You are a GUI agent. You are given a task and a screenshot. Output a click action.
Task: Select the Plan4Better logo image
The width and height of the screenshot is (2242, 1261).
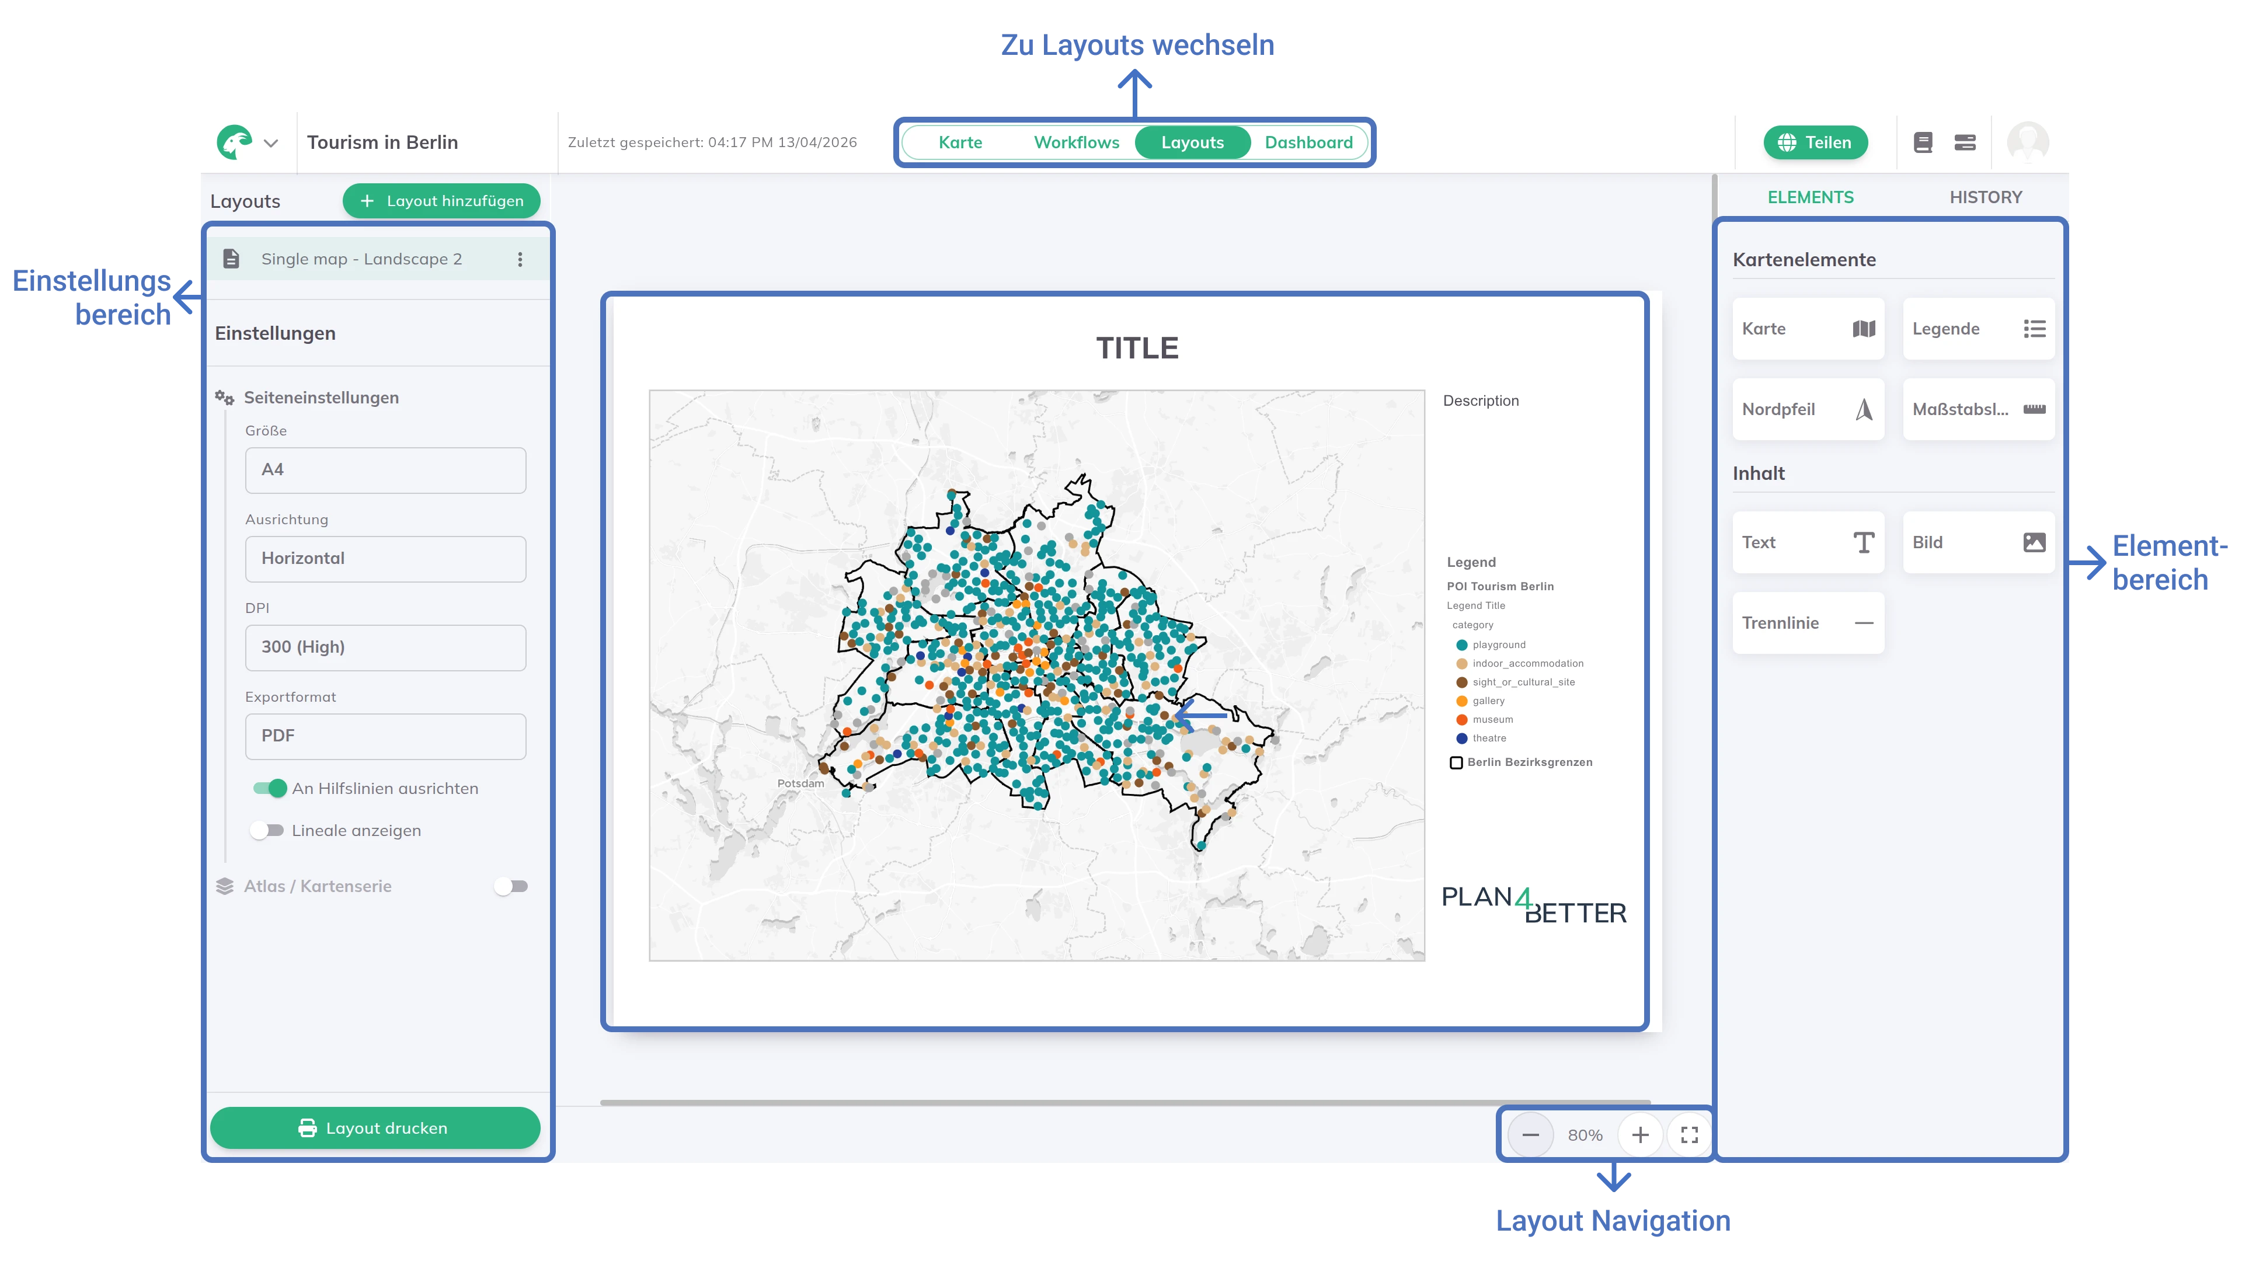(1534, 905)
